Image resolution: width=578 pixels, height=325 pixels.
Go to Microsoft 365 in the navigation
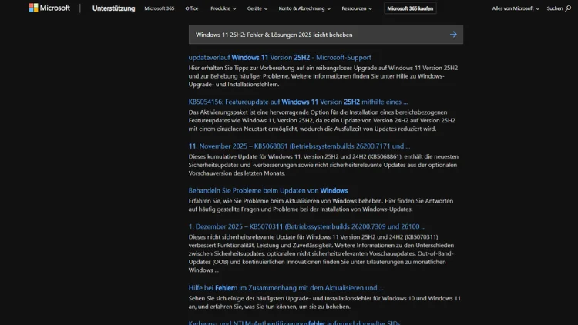tap(160, 8)
